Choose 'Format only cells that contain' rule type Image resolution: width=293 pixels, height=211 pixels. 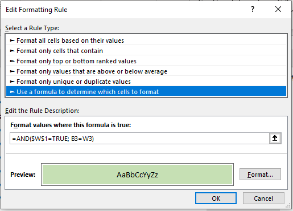pyautogui.click(x=146, y=51)
